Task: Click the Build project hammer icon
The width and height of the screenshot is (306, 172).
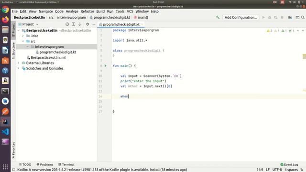Action: click(218, 17)
